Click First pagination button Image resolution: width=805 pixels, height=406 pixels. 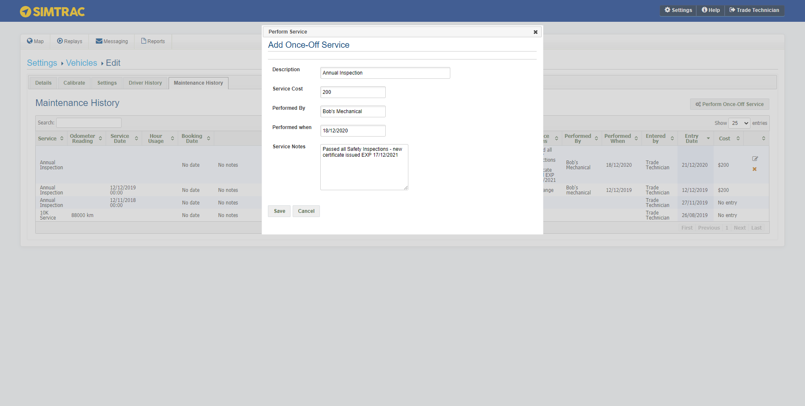click(687, 228)
